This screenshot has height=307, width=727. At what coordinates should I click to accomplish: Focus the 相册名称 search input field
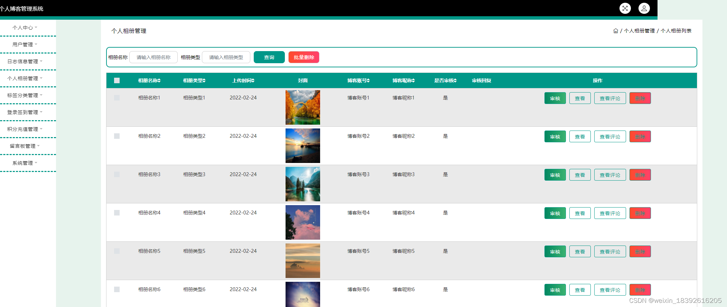[153, 57]
